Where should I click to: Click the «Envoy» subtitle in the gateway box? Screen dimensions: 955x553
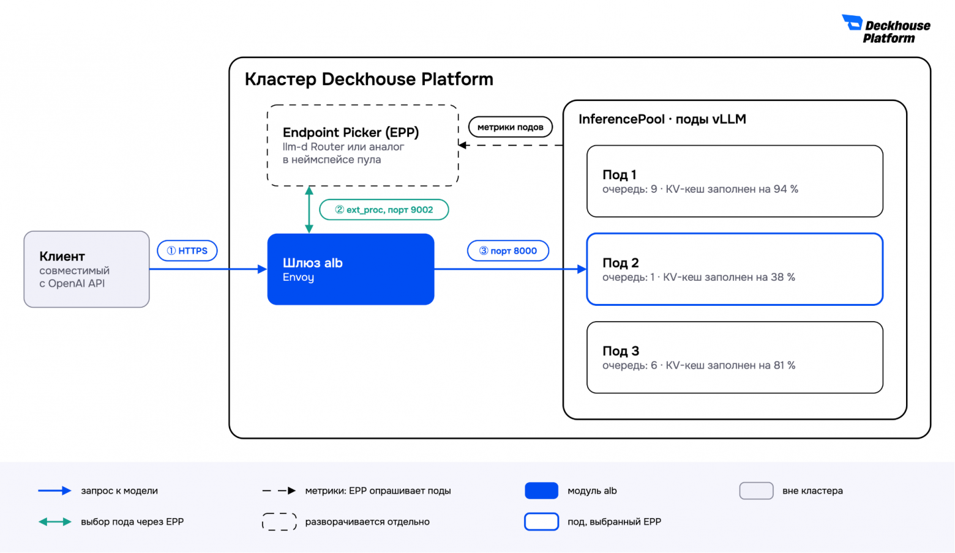pyautogui.click(x=298, y=278)
